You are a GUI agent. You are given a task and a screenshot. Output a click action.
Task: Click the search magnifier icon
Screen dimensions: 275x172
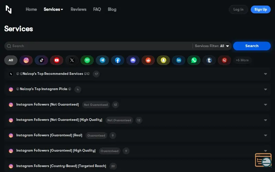pos(9,46)
